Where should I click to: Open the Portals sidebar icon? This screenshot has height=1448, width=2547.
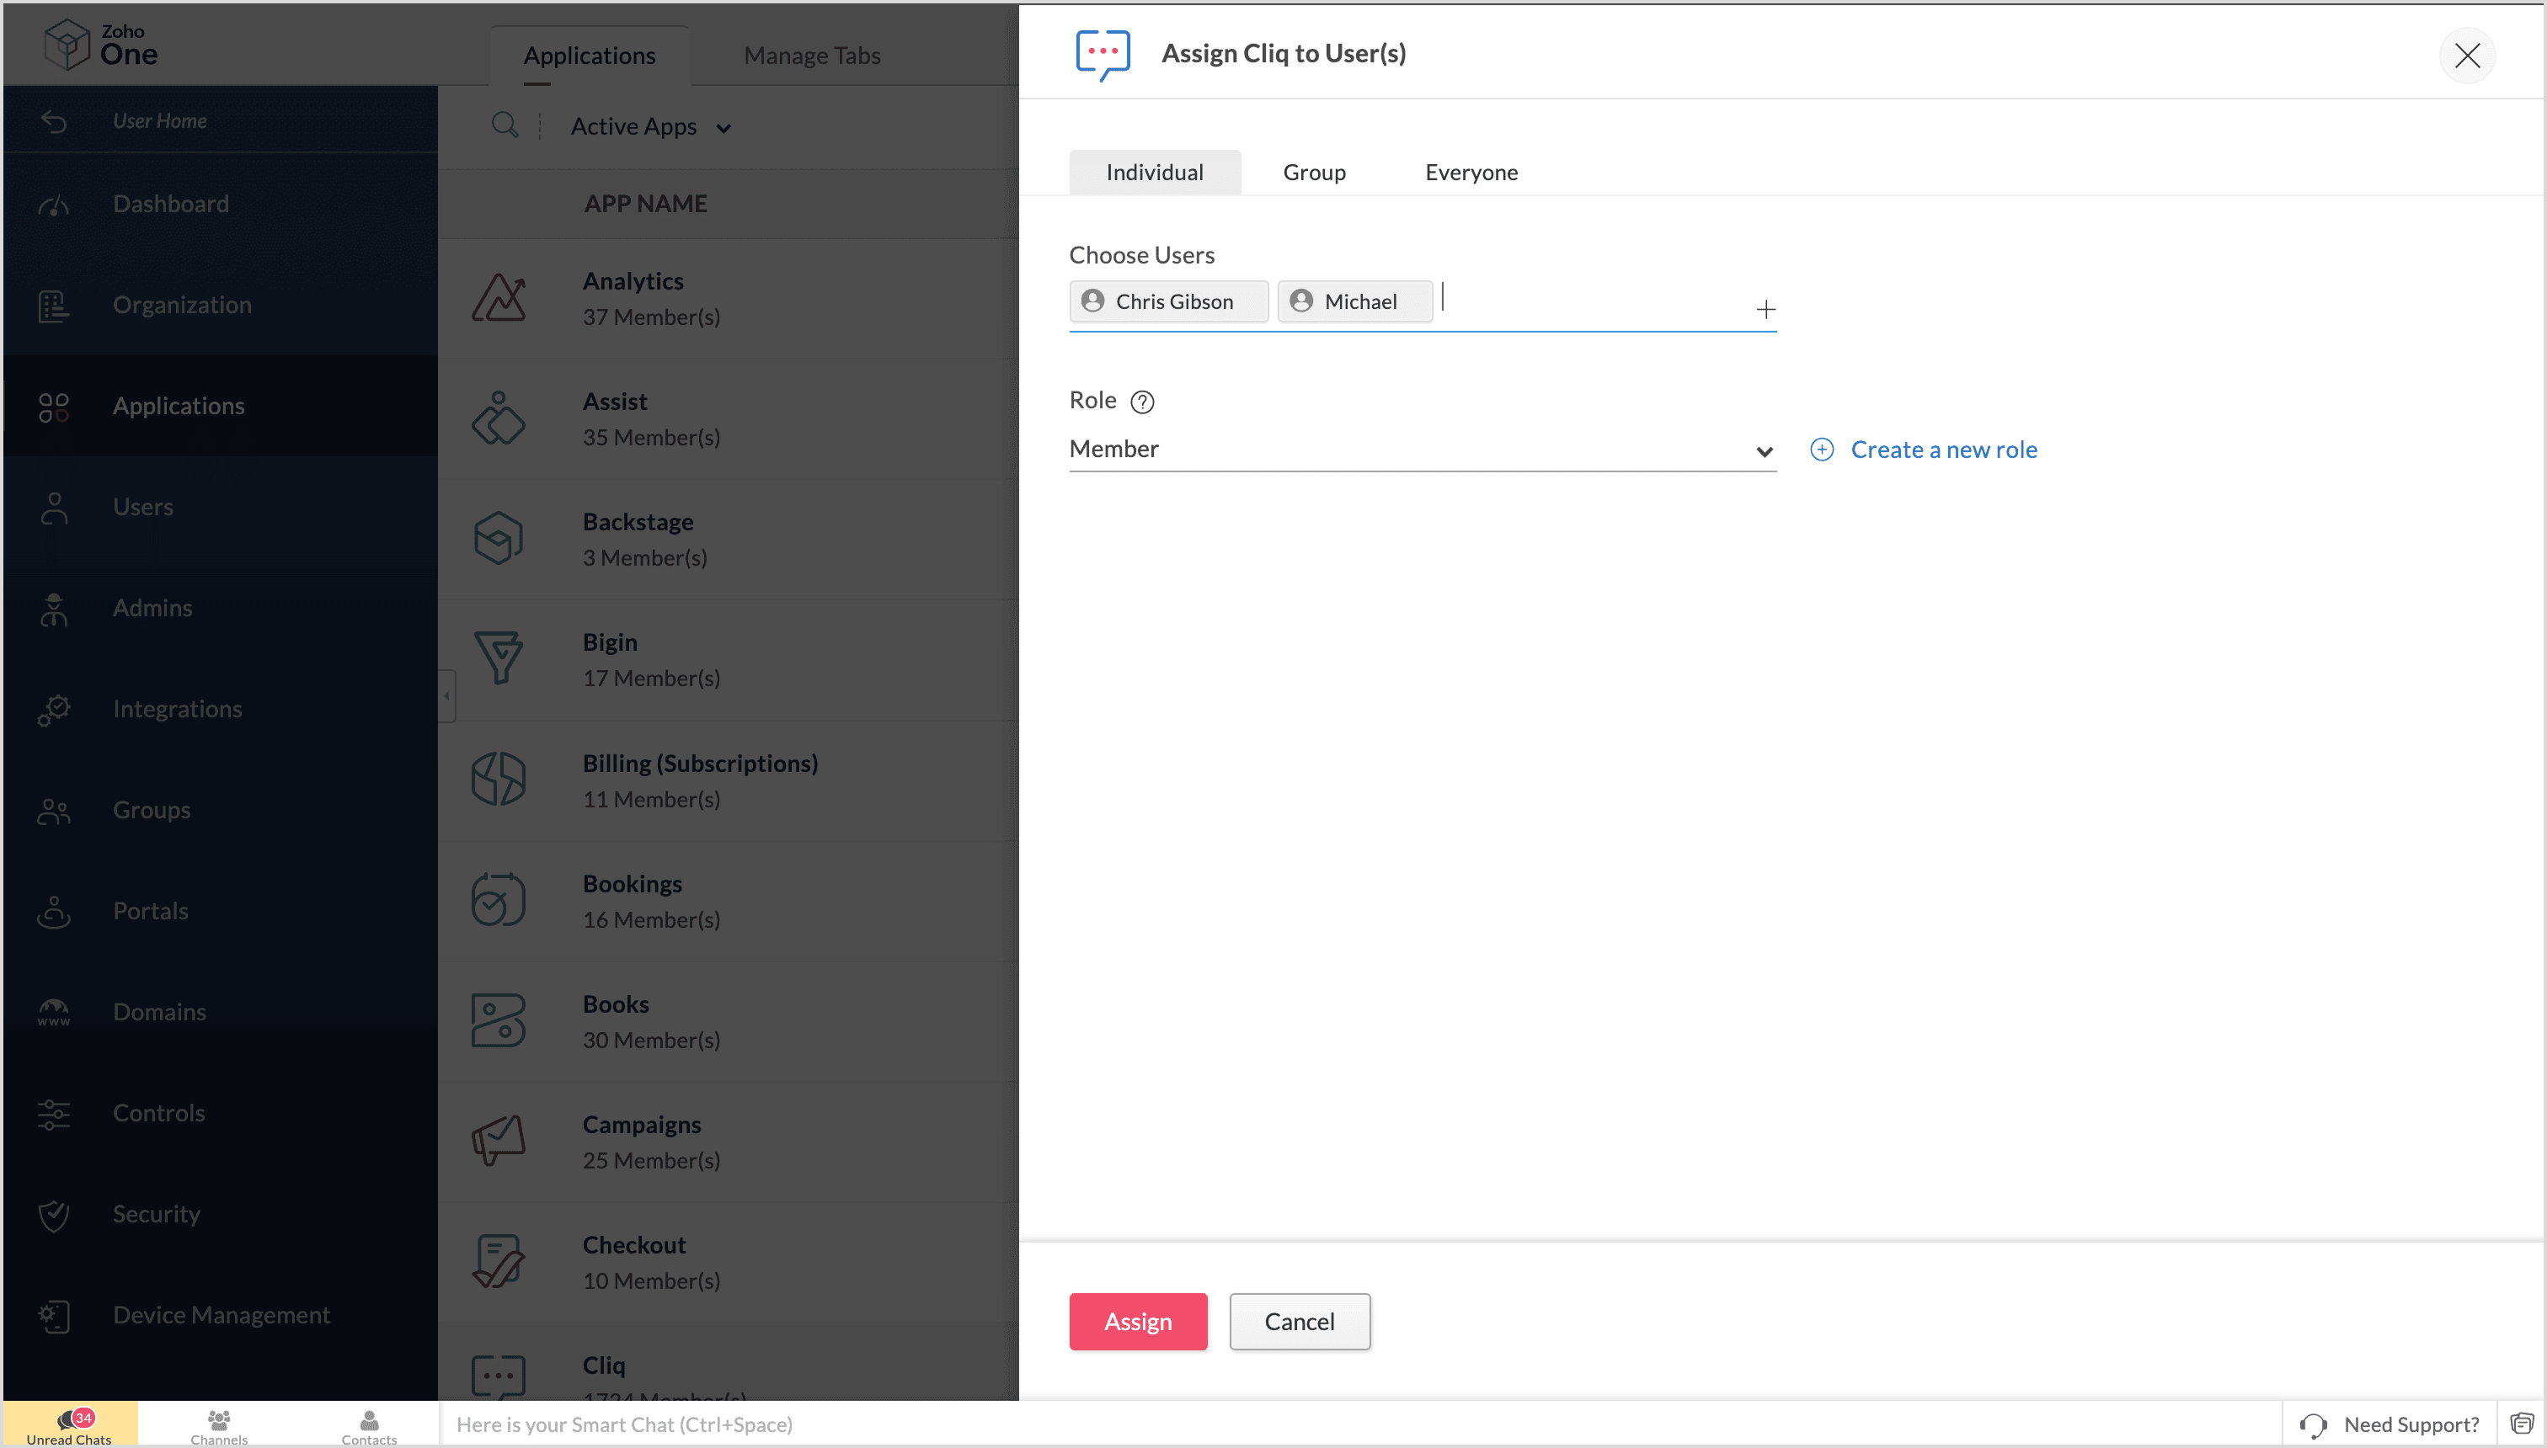pos(54,912)
